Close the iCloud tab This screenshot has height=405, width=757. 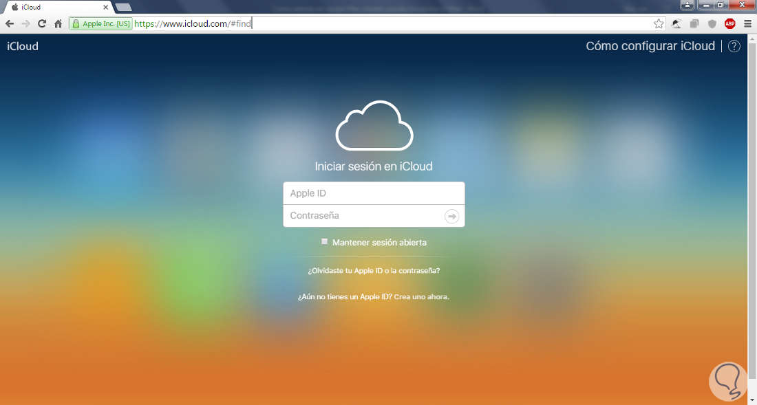pos(106,8)
